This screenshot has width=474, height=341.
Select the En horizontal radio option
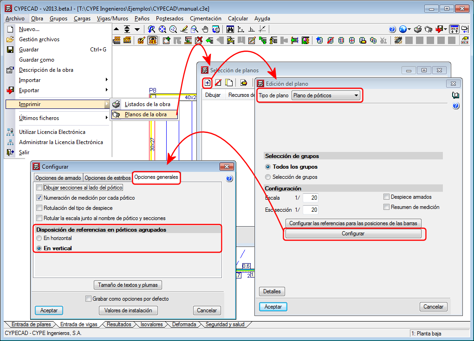[x=39, y=239]
